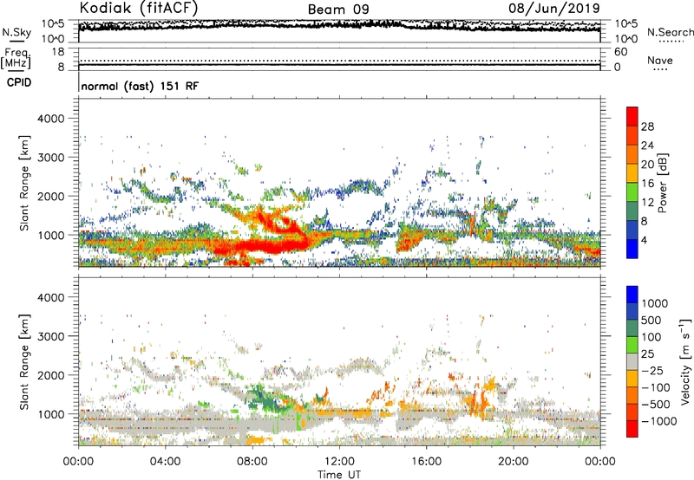The height and width of the screenshot is (480, 694).
Task: Click the 'Power [dB]' colorbar title
Action: point(663,183)
